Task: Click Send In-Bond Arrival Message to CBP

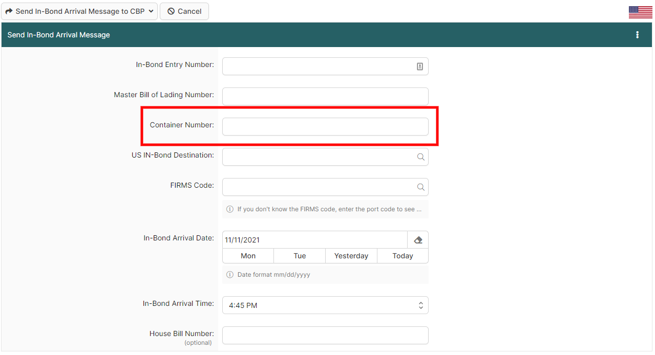Action: tap(75, 11)
